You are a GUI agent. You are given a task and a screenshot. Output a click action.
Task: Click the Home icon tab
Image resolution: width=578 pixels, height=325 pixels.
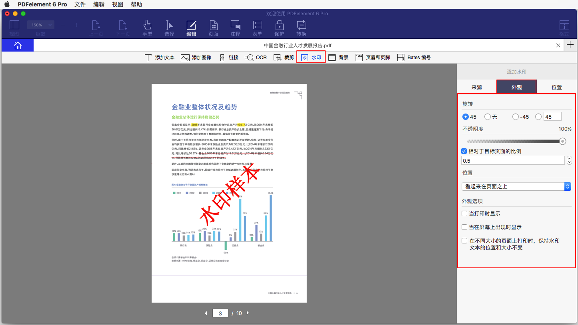18,46
